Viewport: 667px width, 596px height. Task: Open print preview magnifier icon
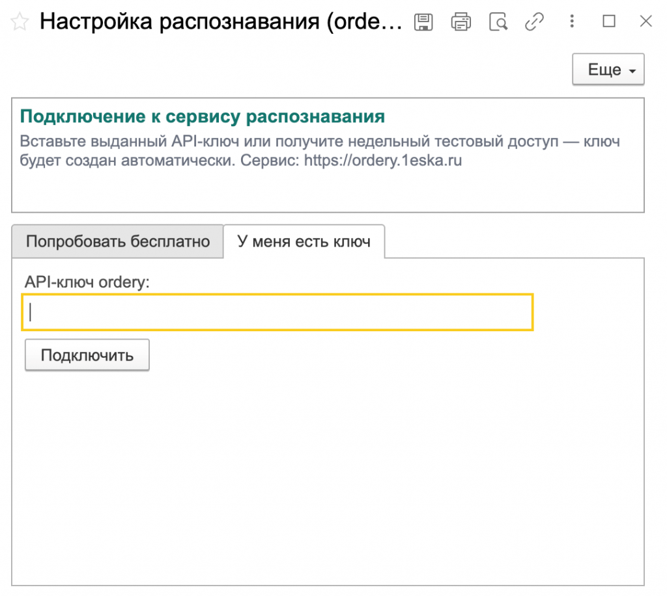coord(498,21)
